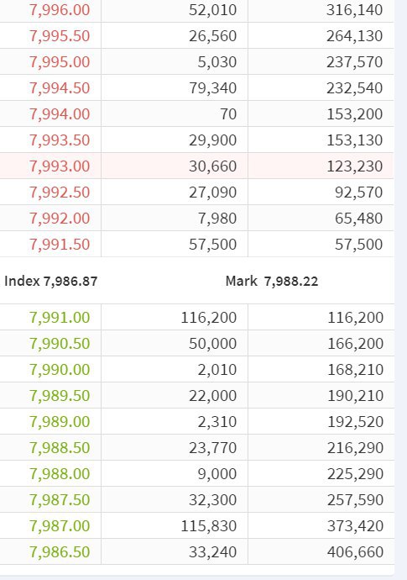
Task: Select the highlighted 7,993.00 ask row
Action: point(197,166)
